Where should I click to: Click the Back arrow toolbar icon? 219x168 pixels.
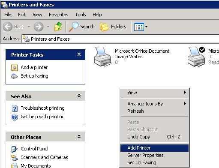8,27
